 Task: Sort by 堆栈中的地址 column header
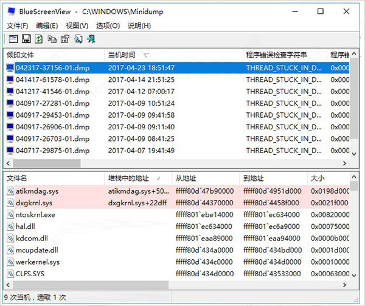pyautogui.click(x=138, y=178)
